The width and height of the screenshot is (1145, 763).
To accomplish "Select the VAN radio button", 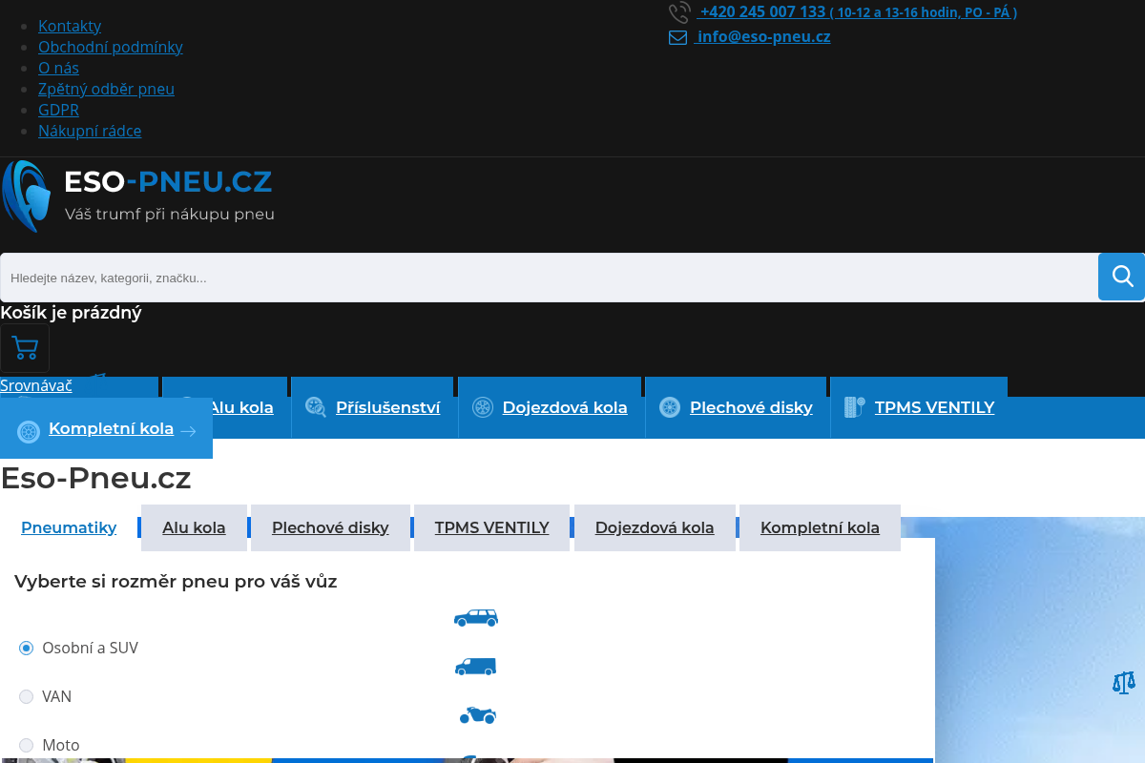I will point(27,696).
